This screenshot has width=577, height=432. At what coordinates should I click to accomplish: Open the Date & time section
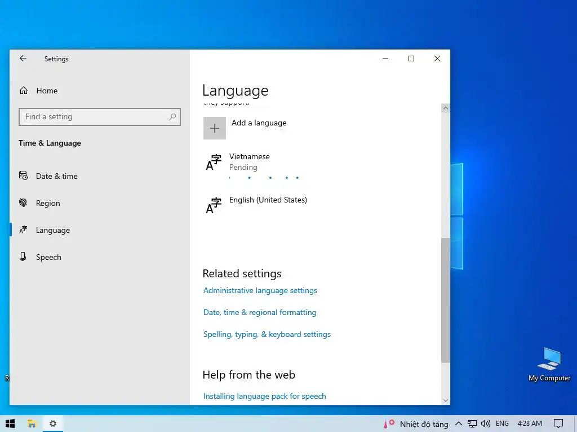click(x=57, y=176)
